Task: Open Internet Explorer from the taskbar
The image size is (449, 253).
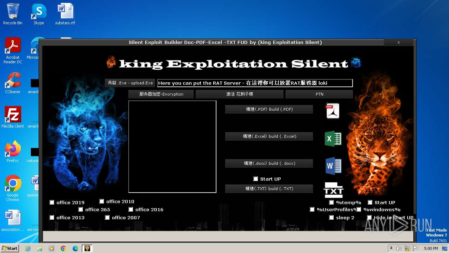Action: (28, 248)
